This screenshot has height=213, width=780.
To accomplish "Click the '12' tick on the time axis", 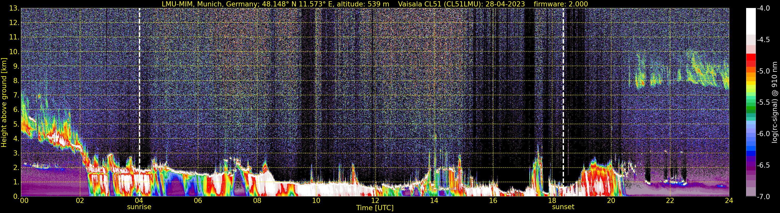I will 375,201.
